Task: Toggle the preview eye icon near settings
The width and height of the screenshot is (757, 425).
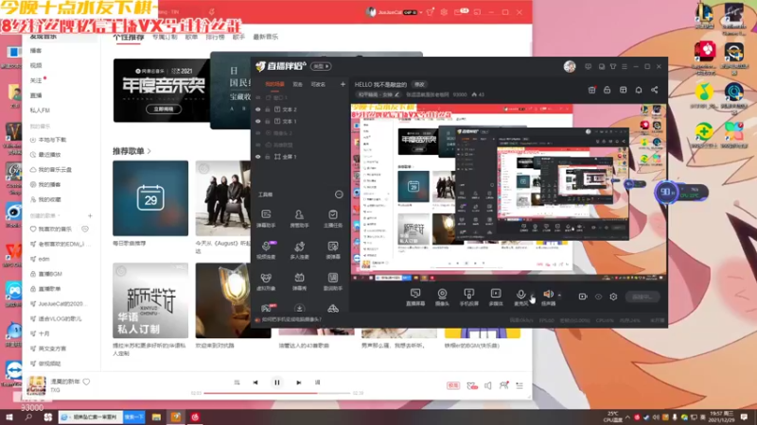Action: (598, 297)
